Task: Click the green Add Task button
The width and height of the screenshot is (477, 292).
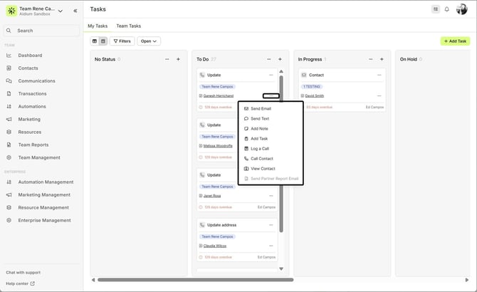Action: 455,41
